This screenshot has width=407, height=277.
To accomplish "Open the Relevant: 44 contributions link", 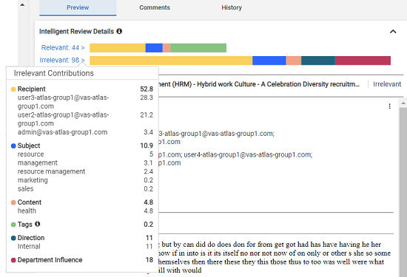I will pos(63,48).
